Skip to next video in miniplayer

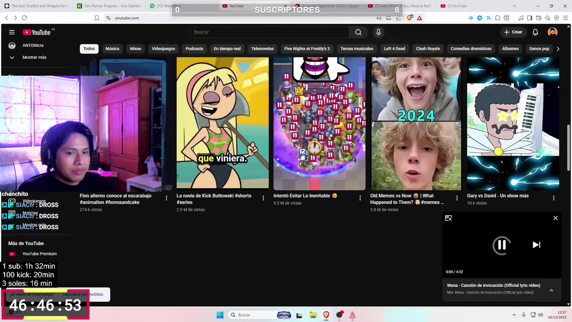click(536, 245)
